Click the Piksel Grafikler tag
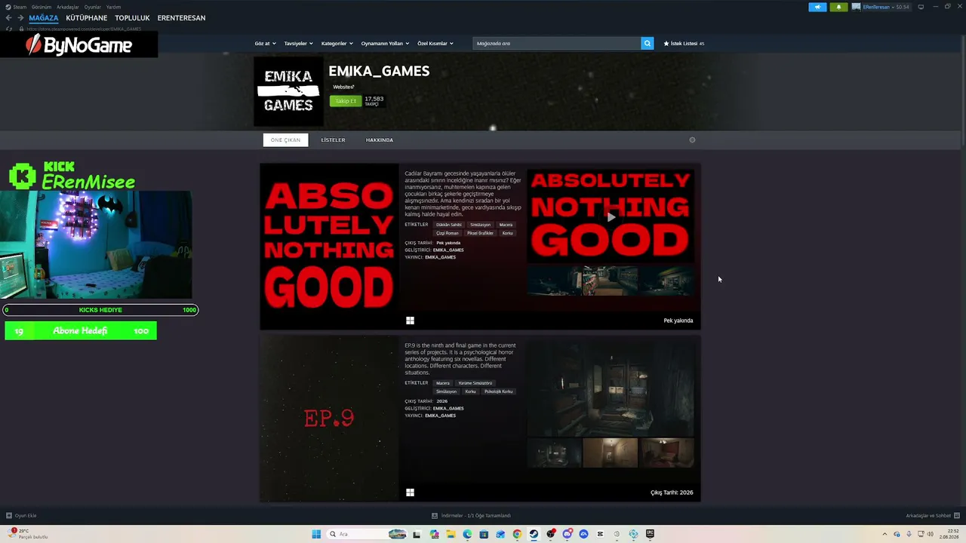Screen dimensions: 966x543 coord(480,233)
